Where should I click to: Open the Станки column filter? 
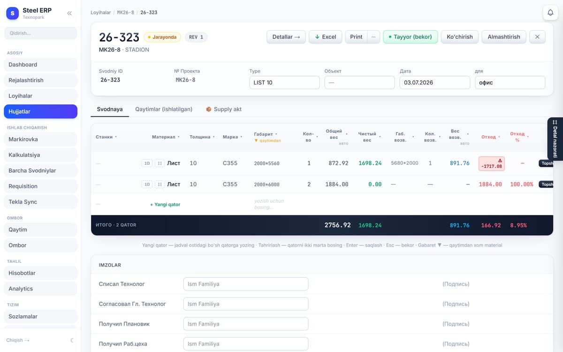pyautogui.click(x=116, y=137)
